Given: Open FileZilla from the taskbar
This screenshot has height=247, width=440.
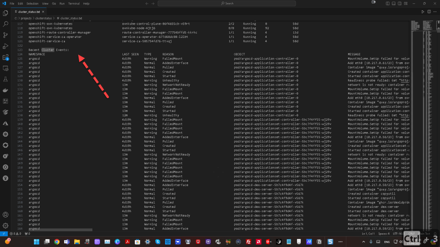Looking at the screenshot, I should tap(248, 242).
